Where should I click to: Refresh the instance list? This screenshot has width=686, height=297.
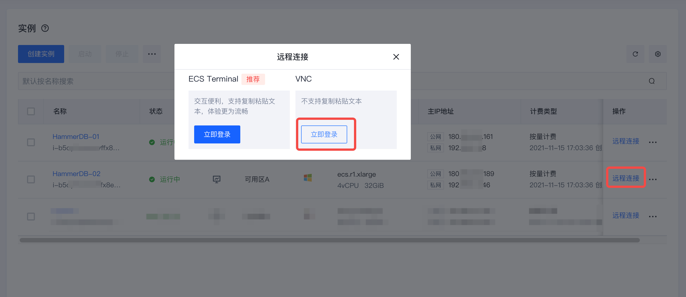pyautogui.click(x=635, y=54)
